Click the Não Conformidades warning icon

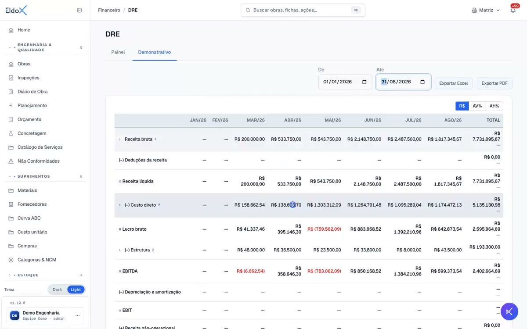click(11, 161)
